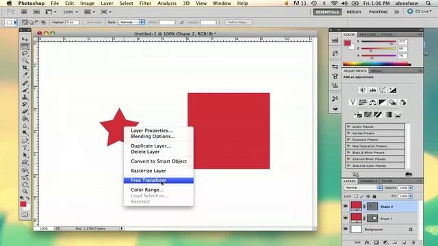This screenshot has height=246, width=438.
Task: Select the Clone Stamp tool
Action: tap(25, 97)
